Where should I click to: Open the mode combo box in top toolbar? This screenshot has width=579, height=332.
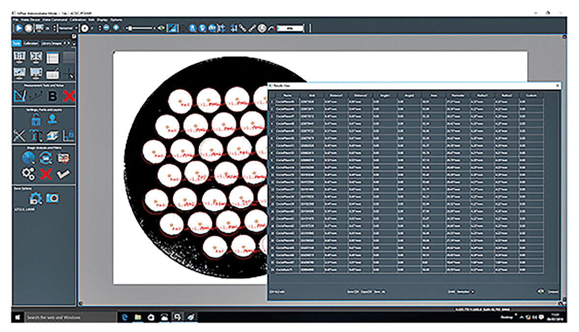(68, 28)
